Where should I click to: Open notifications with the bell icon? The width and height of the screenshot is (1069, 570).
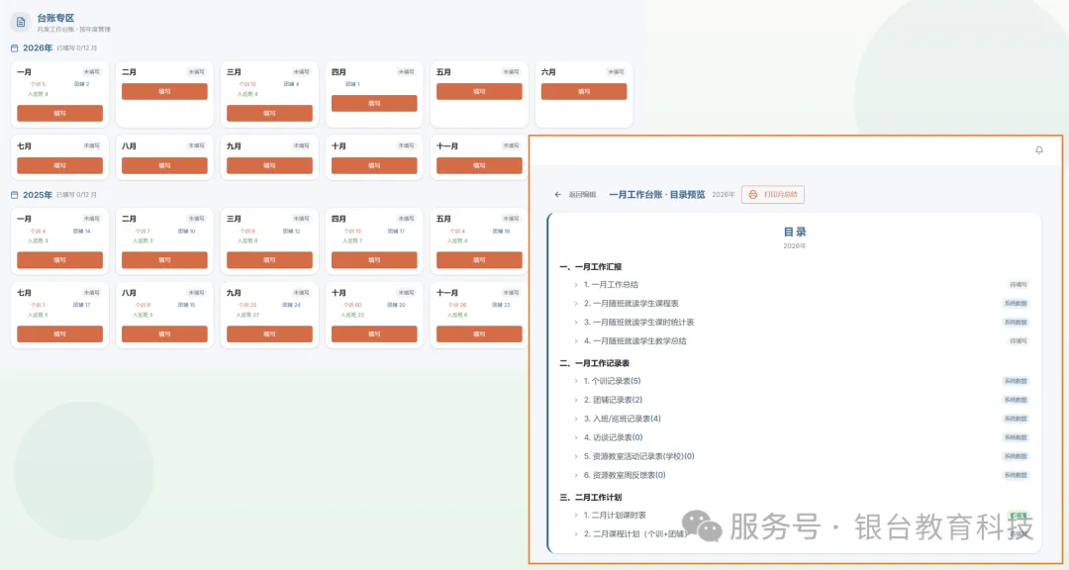pyautogui.click(x=1039, y=150)
